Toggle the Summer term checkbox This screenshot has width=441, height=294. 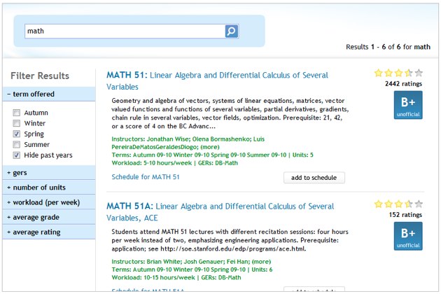pos(16,144)
